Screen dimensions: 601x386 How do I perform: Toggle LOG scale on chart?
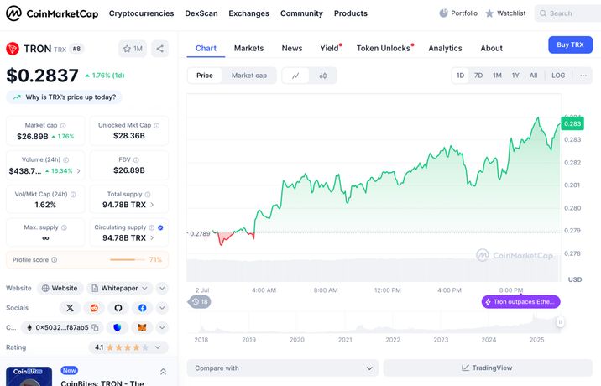(x=558, y=76)
